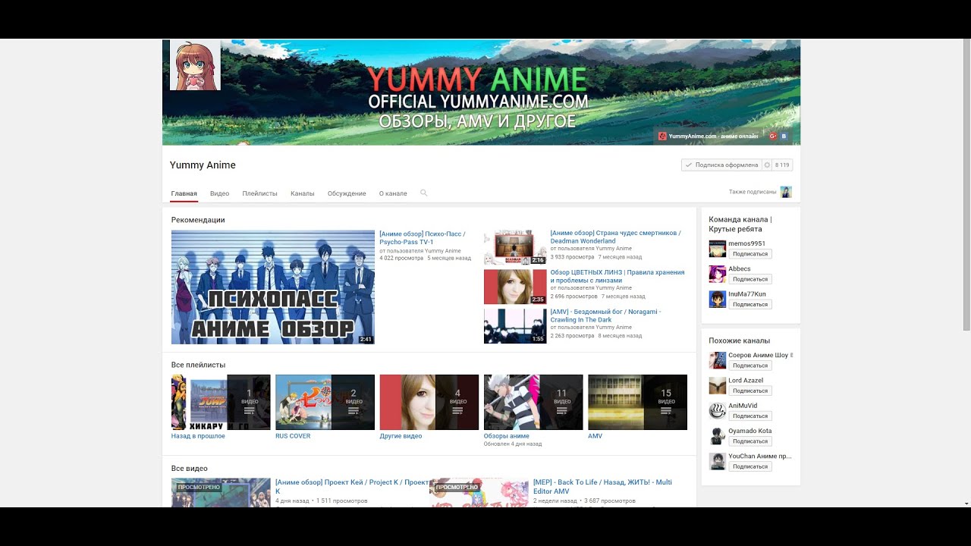Viewport: 971px width, 546px height.
Task: Open the Deadman Wonderland review title link
Action: coord(615,237)
